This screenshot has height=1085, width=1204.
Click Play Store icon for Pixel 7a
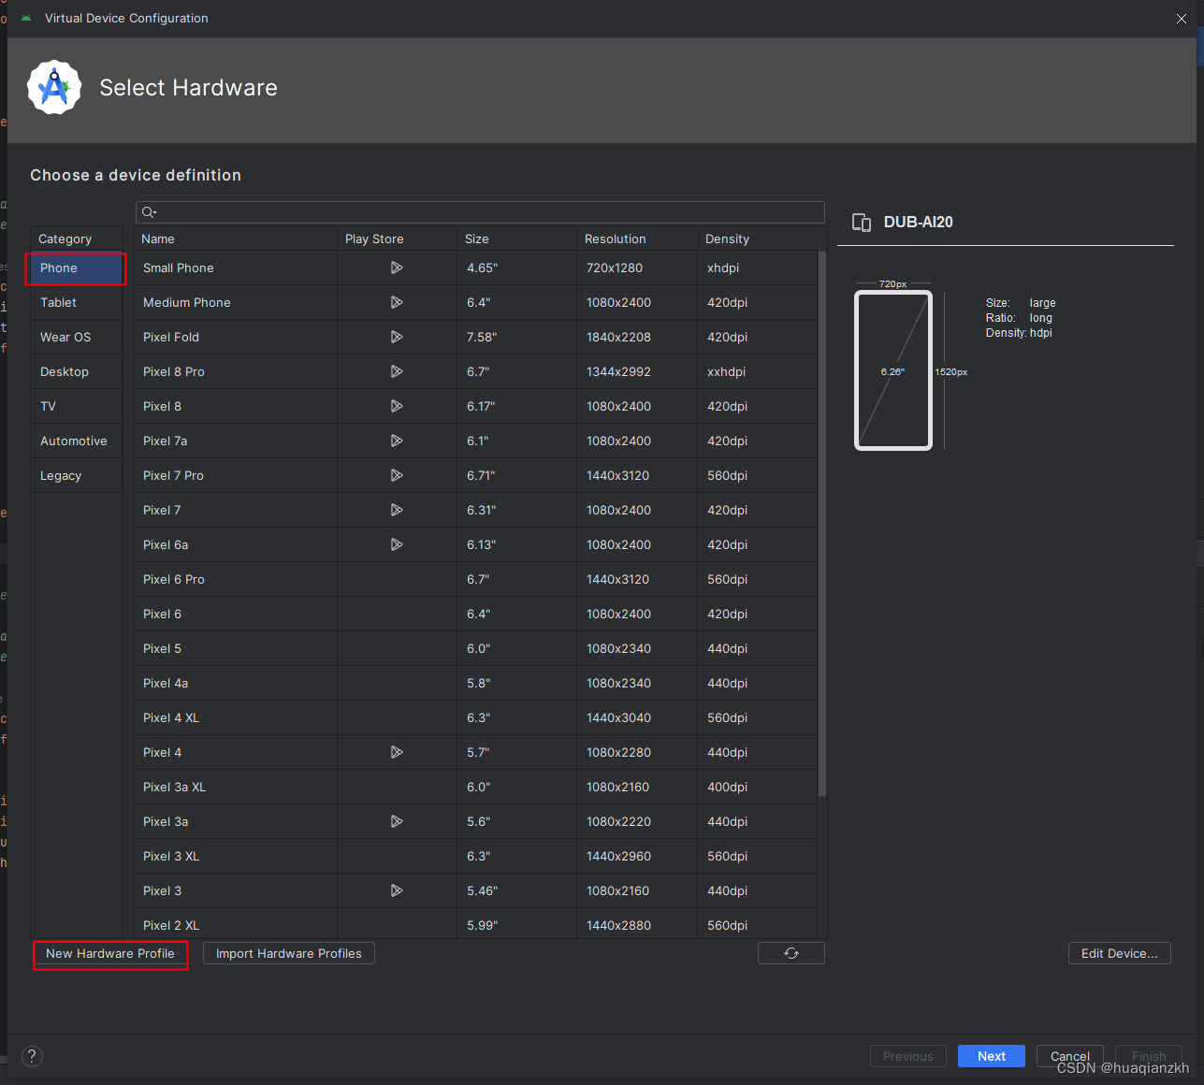pyautogui.click(x=397, y=441)
